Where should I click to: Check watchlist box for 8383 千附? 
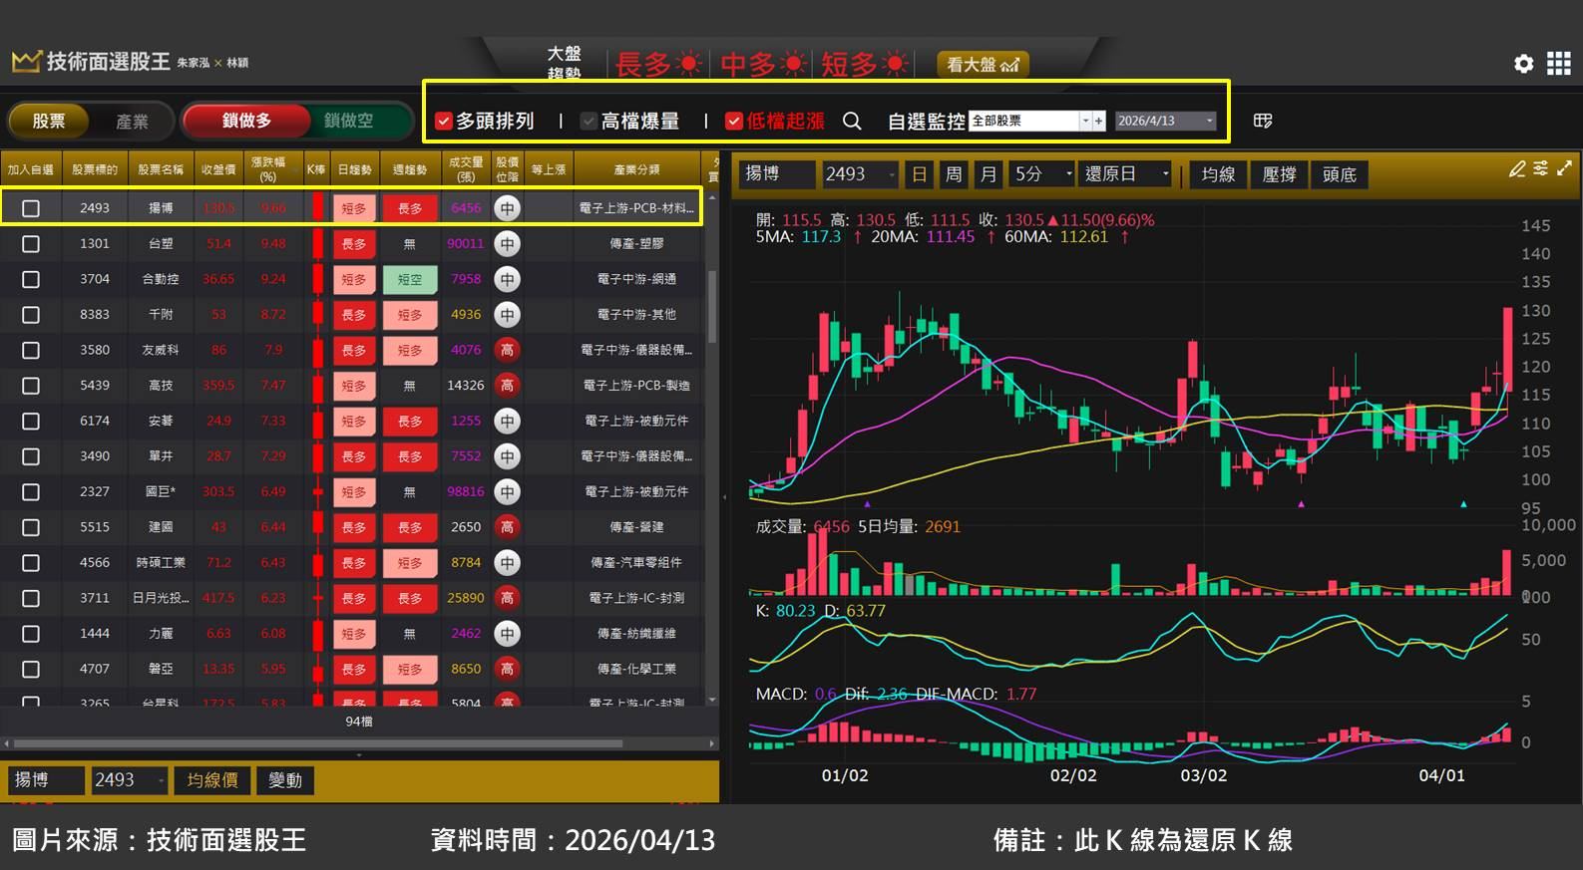(31, 315)
